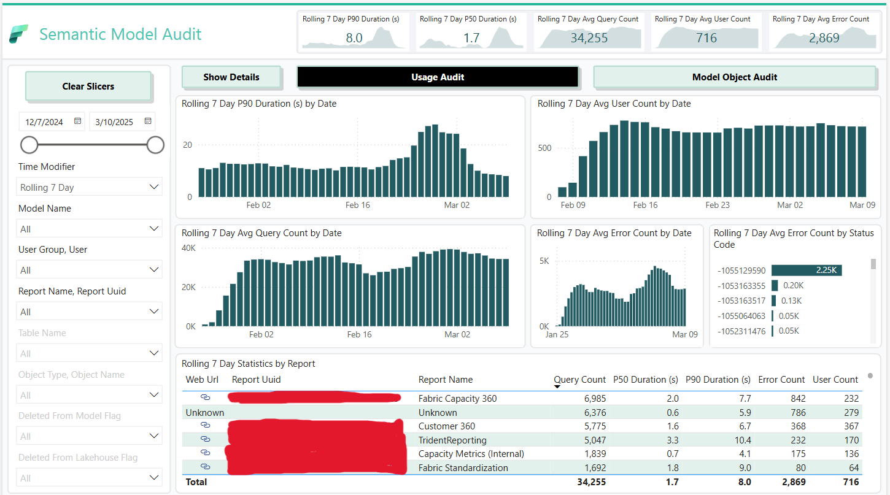
Task: Switch to the Model Object Audit page
Action: (734, 77)
